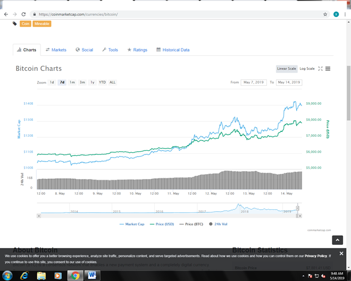The image size is (351, 281).
Task: Click the scroll-to-top arrow button
Action: click(x=337, y=240)
